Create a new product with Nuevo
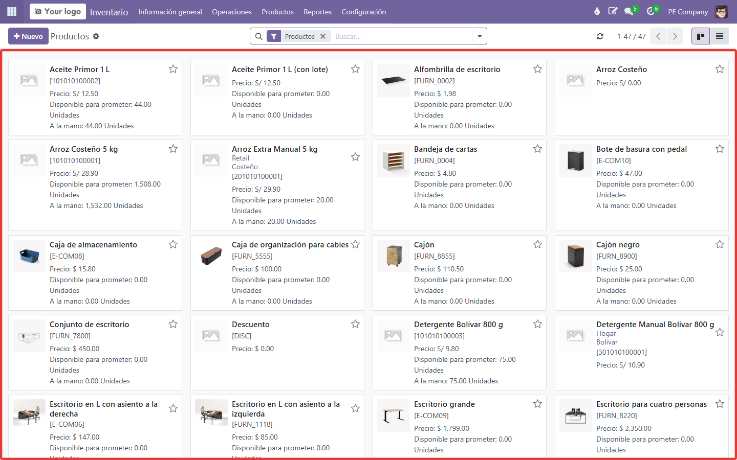 point(28,36)
